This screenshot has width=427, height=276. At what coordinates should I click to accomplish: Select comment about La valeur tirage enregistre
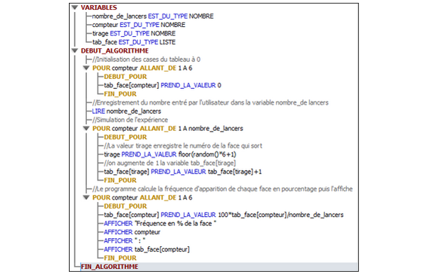pos(183,146)
